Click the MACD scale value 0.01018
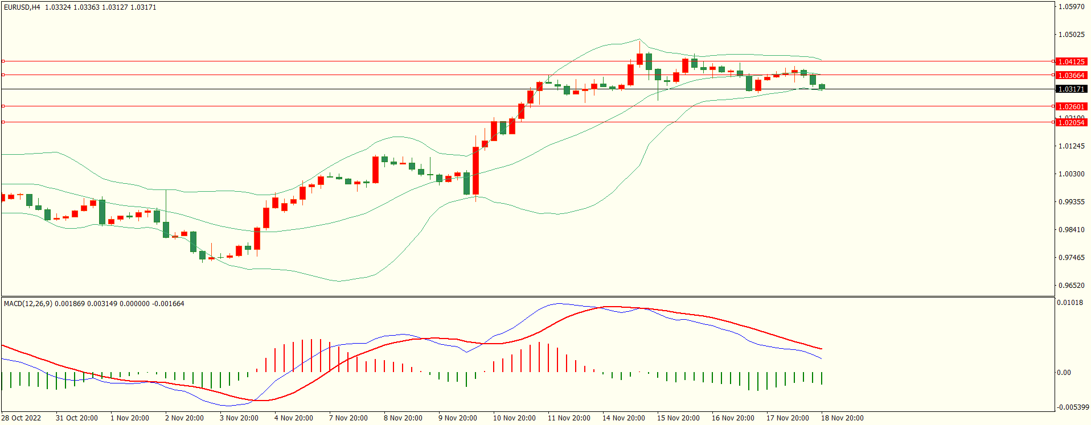The height and width of the screenshot is (425, 1091). click(1070, 303)
